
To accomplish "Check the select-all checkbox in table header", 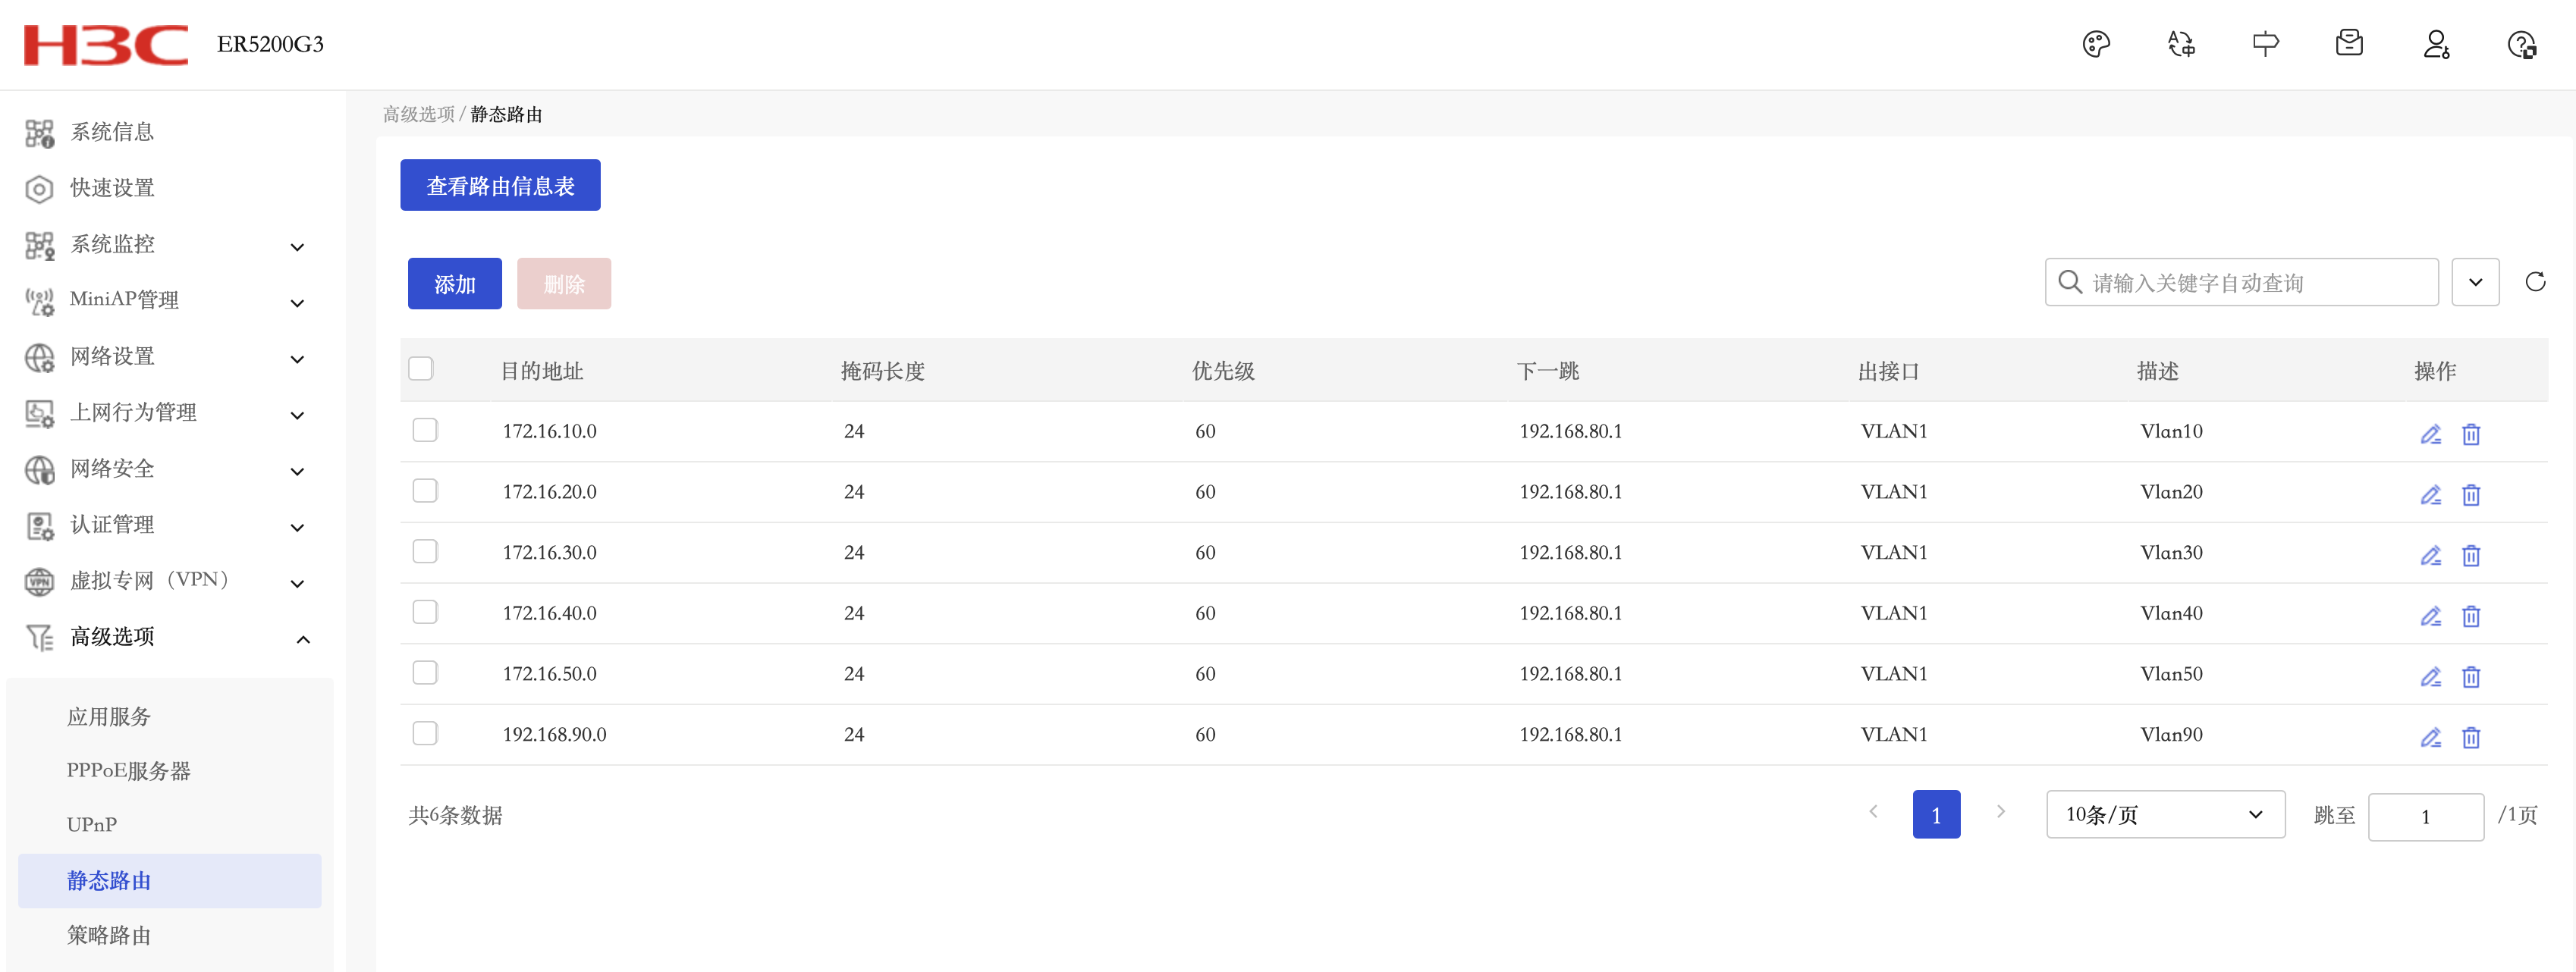I will pyautogui.click(x=421, y=369).
